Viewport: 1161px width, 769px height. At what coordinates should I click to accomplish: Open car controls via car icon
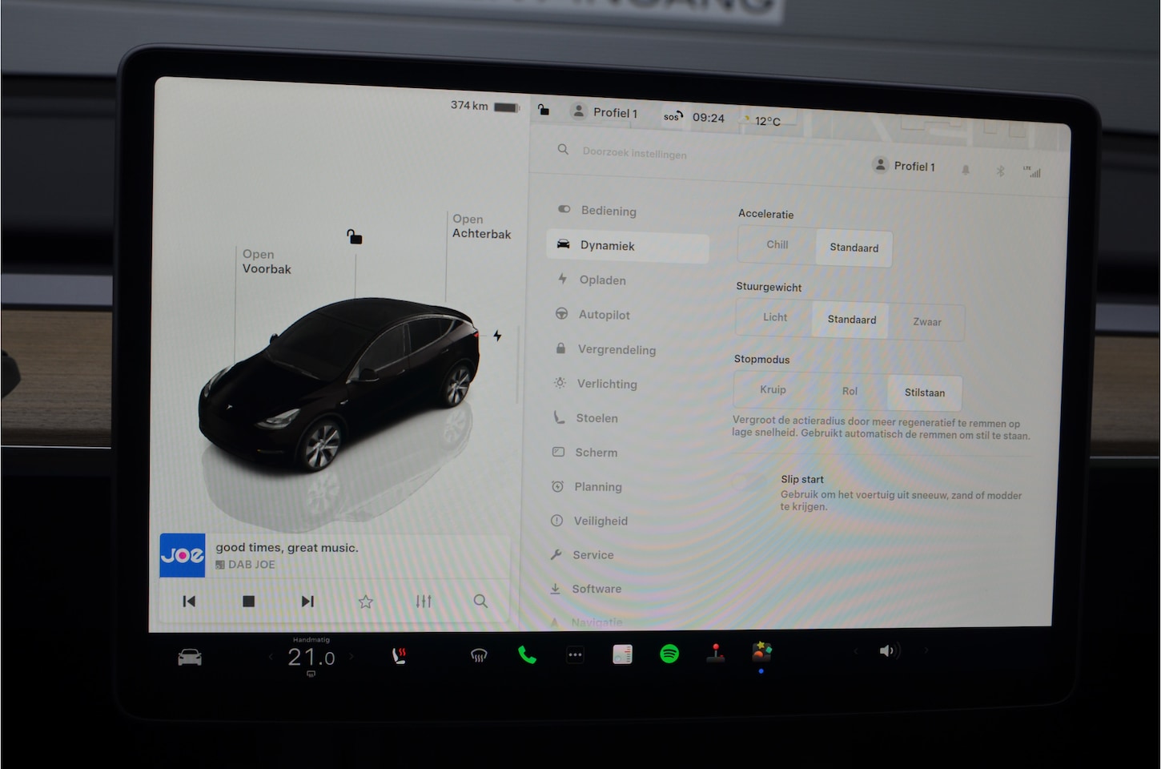point(190,658)
